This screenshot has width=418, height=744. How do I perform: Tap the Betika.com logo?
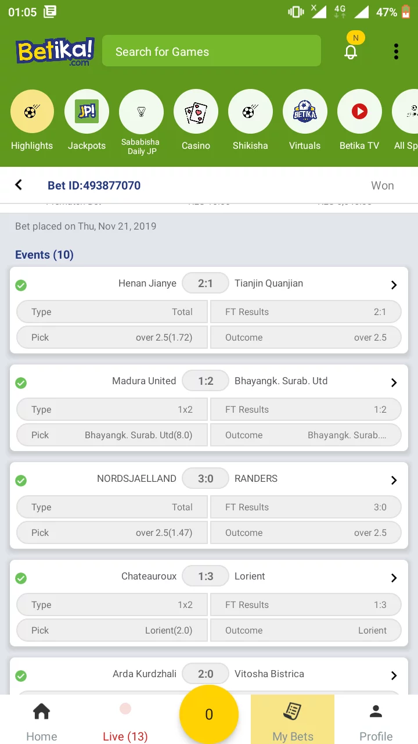pyautogui.click(x=55, y=52)
